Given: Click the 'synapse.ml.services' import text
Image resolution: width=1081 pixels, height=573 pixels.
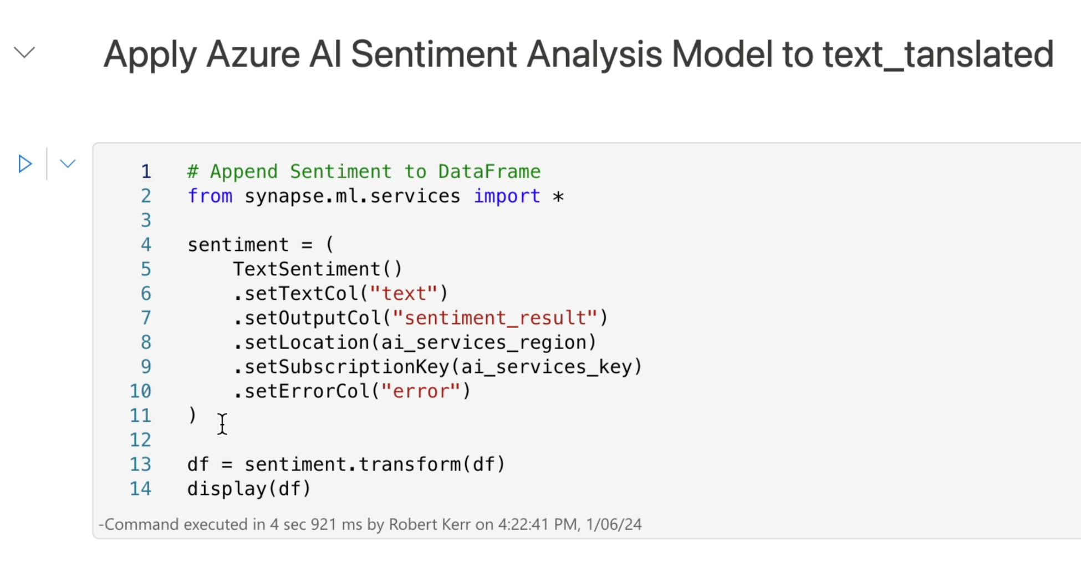Looking at the screenshot, I should tap(352, 196).
